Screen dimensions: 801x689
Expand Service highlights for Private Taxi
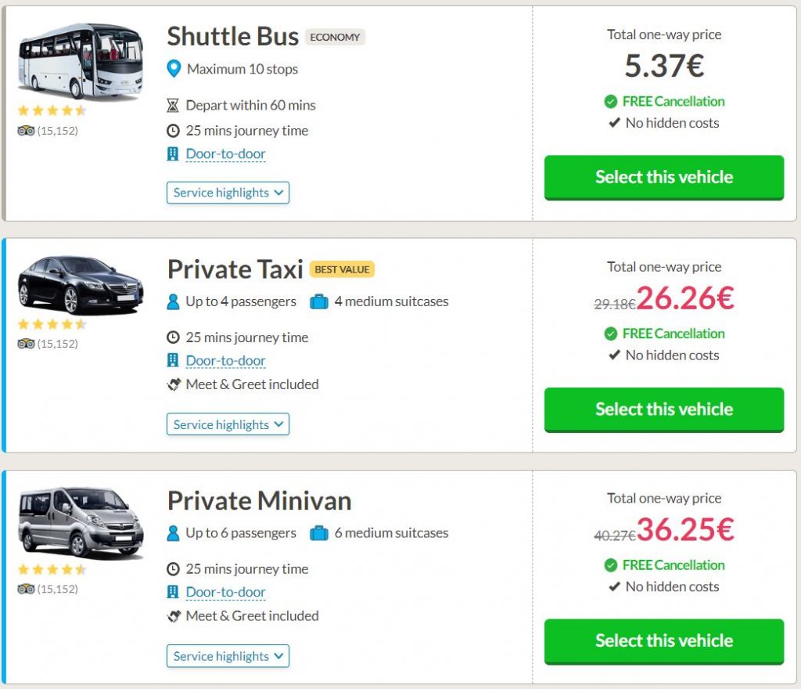click(x=228, y=424)
